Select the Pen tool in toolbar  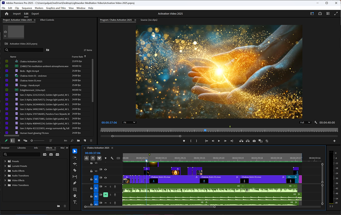coord(75,183)
